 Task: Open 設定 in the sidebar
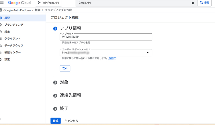pyautogui.click(x=7, y=60)
